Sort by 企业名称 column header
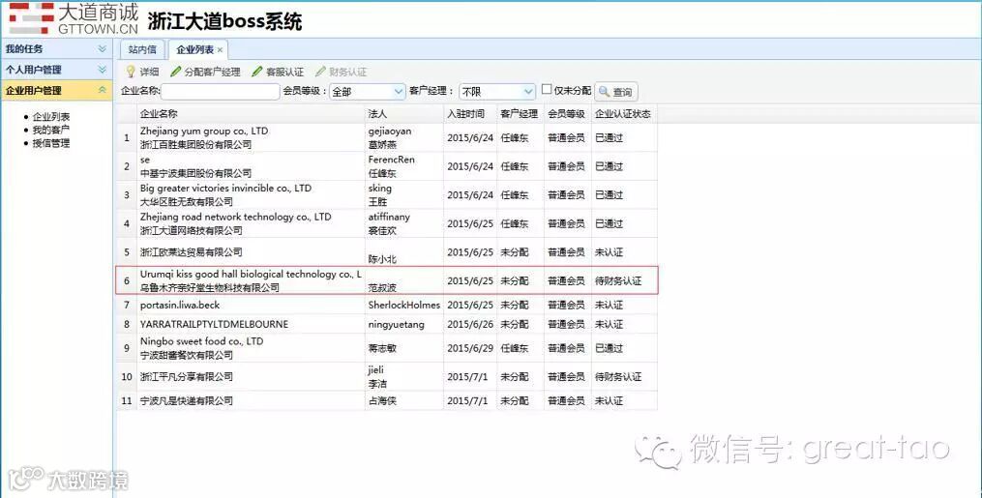982x498 pixels. (x=251, y=113)
